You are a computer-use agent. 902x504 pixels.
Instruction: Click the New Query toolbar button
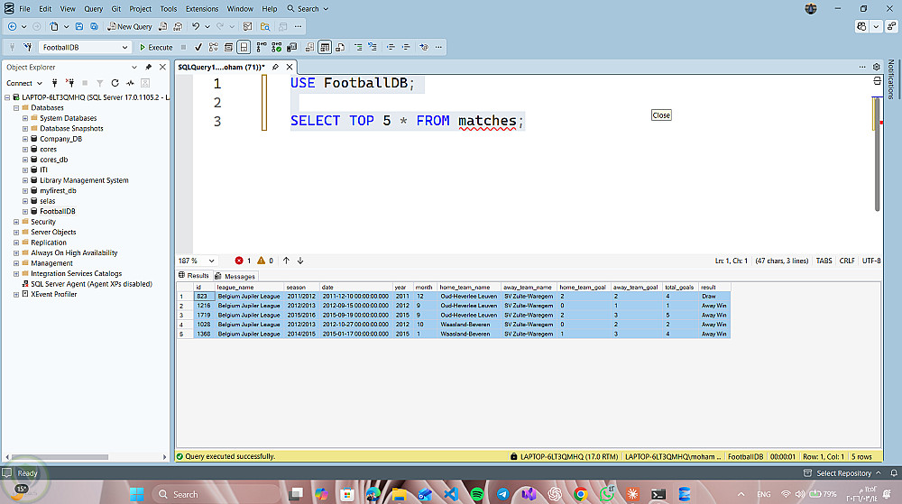pyautogui.click(x=130, y=27)
